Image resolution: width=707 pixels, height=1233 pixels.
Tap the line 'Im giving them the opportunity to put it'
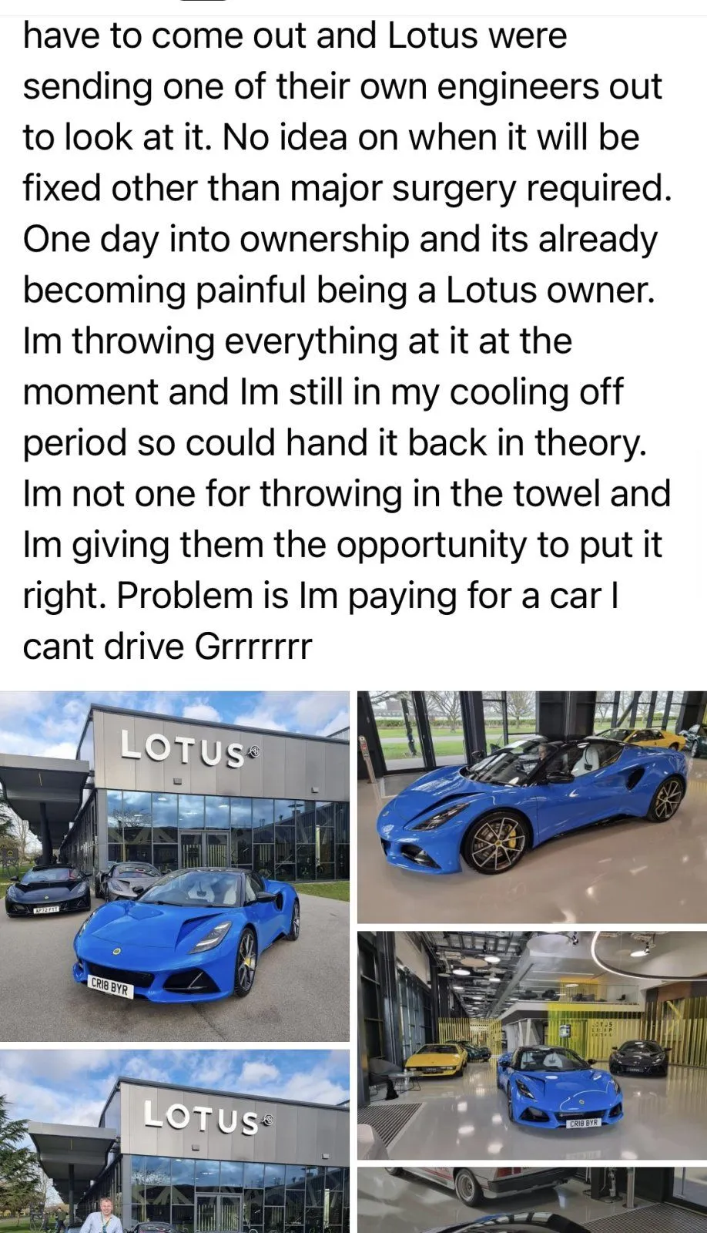point(342,544)
